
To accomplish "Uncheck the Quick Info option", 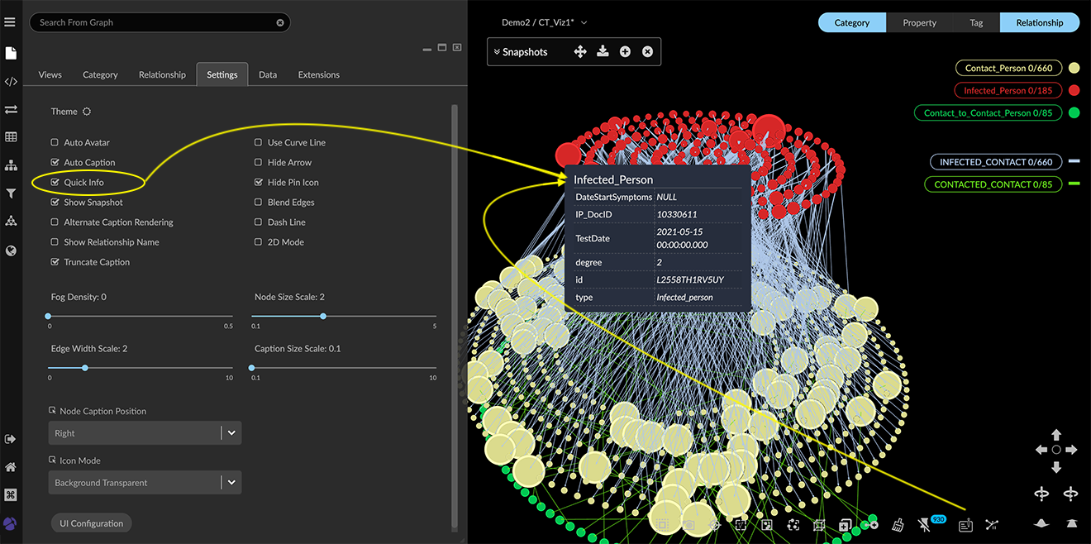I will [x=55, y=183].
